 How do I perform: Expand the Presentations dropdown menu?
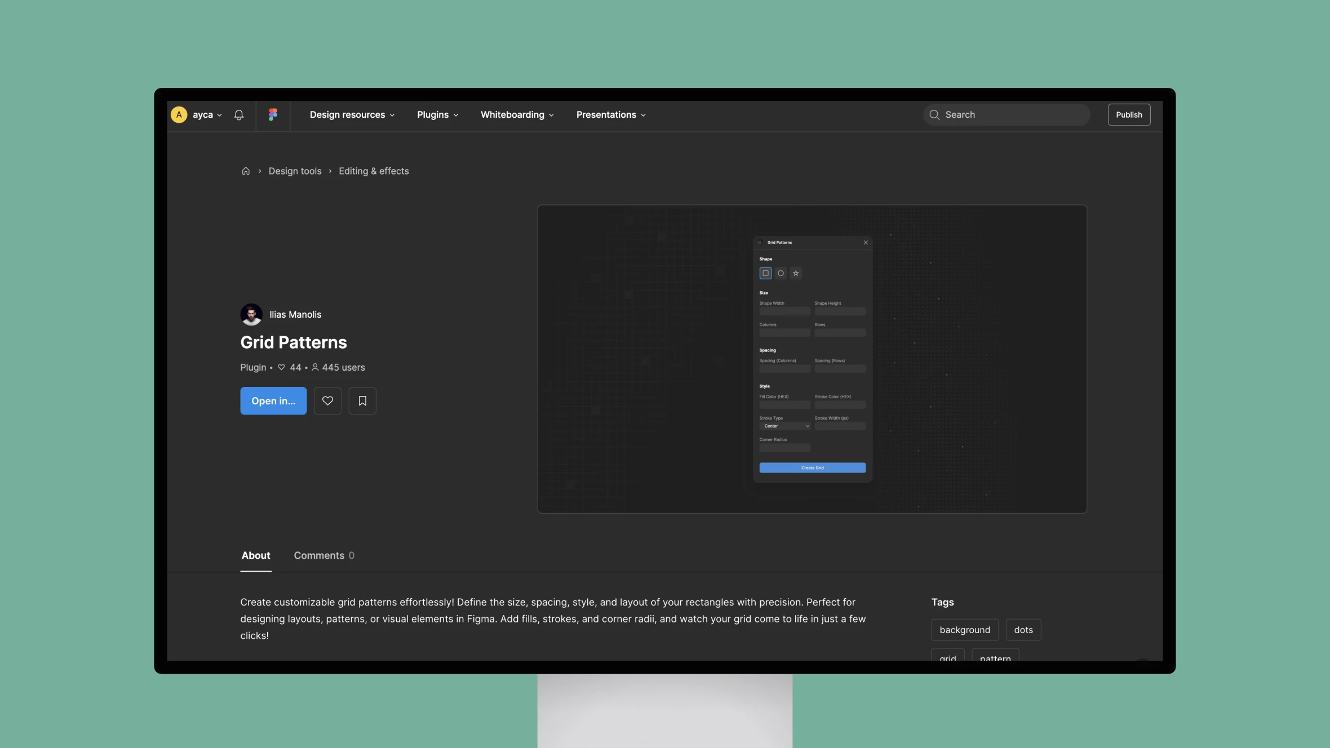click(610, 114)
